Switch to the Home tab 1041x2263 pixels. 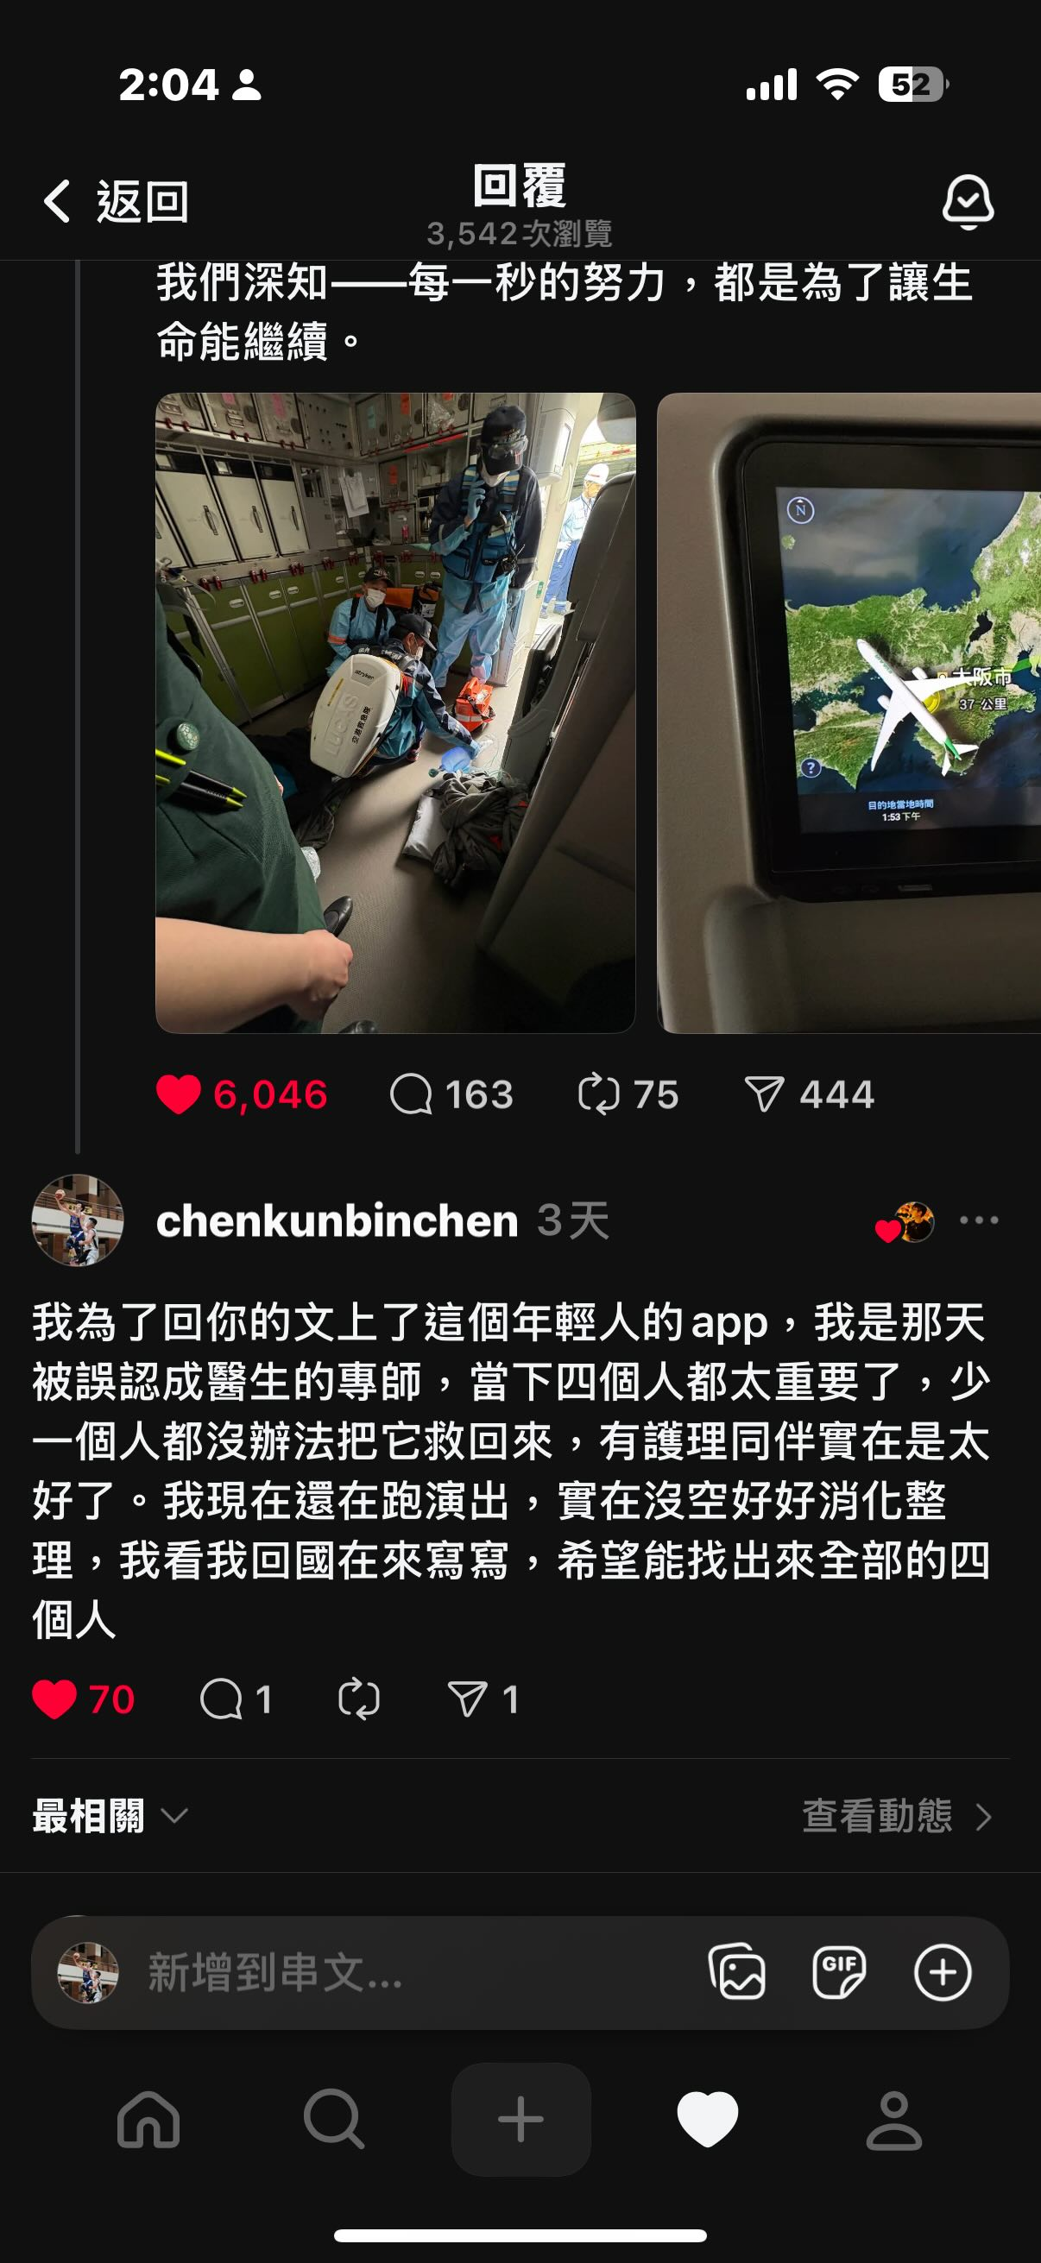tap(148, 2120)
